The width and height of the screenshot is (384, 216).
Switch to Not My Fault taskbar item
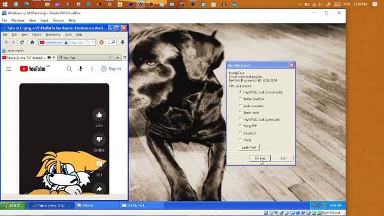pos(142,205)
